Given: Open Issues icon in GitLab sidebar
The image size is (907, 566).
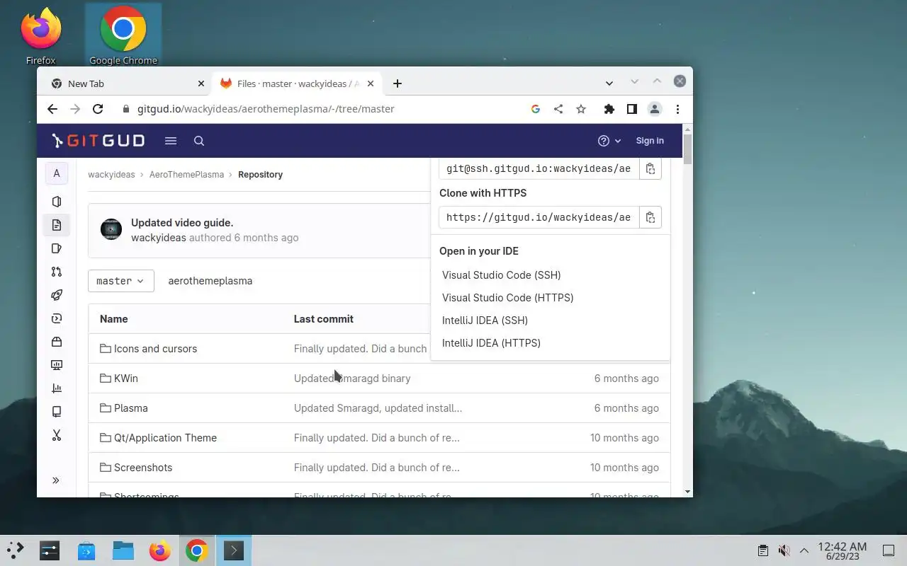Looking at the screenshot, I should coord(57,248).
